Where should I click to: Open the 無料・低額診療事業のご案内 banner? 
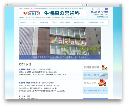click(x=95, y=91)
